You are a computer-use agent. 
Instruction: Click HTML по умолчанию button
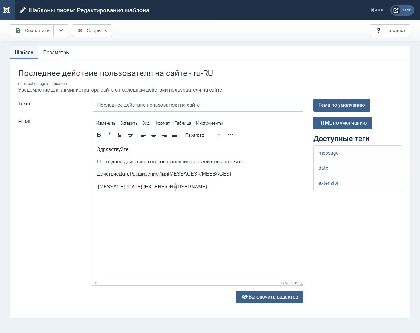[x=343, y=123]
